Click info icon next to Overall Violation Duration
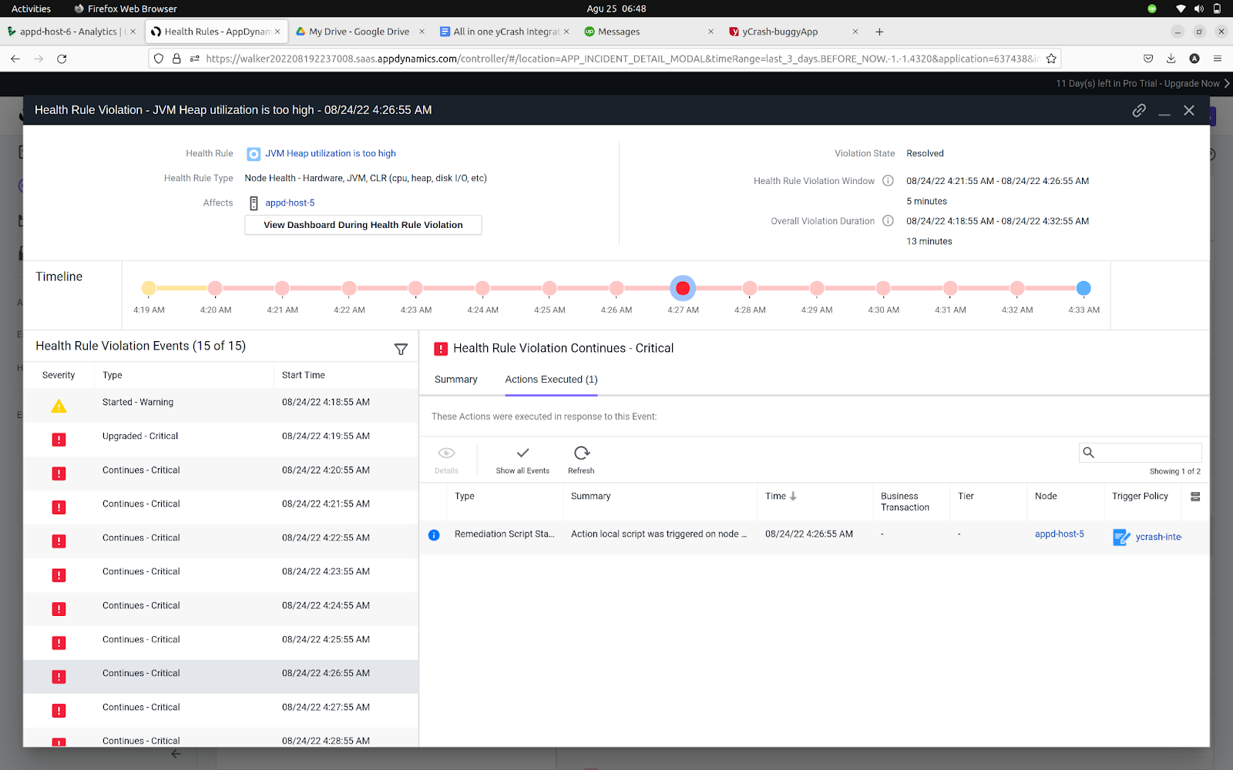The height and width of the screenshot is (770, 1233). (888, 221)
